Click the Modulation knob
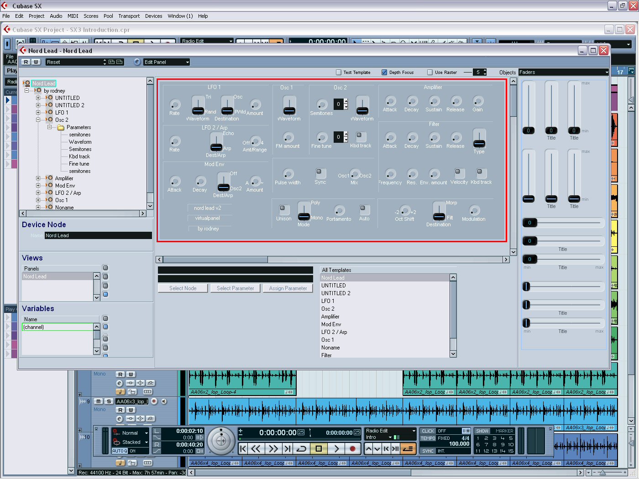 point(474,210)
